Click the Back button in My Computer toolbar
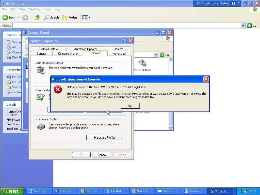Viewport: 260px width, 195px height. point(9,18)
